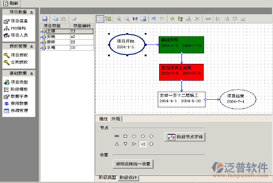
Task: Click the undo arrow icon
Action: pyautogui.click(x=154, y=19)
